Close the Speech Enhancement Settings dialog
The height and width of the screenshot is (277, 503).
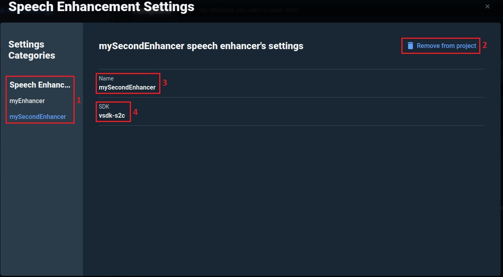488,6
